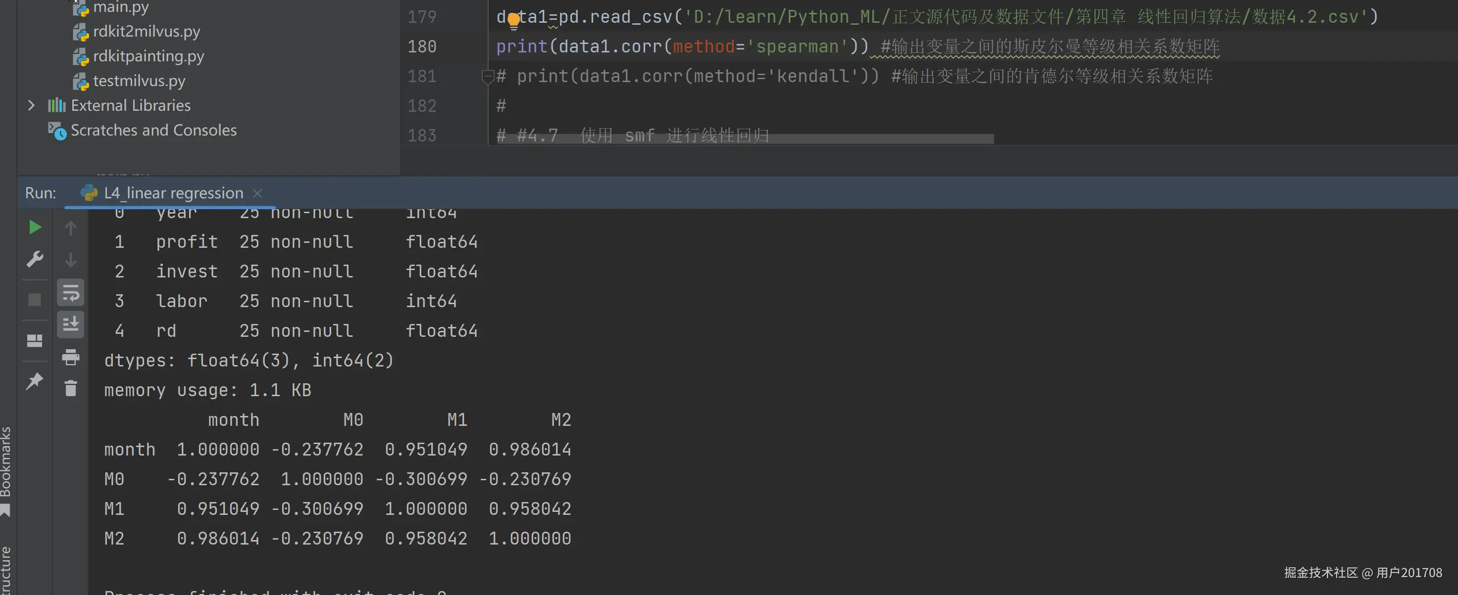Image resolution: width=1458 pixels, height=595 pixels.
Task: Click the Down the stack trace arrow
Action: [71, 260]
